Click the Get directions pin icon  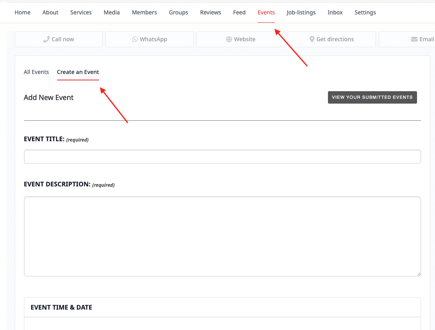(x=312, y=39)
